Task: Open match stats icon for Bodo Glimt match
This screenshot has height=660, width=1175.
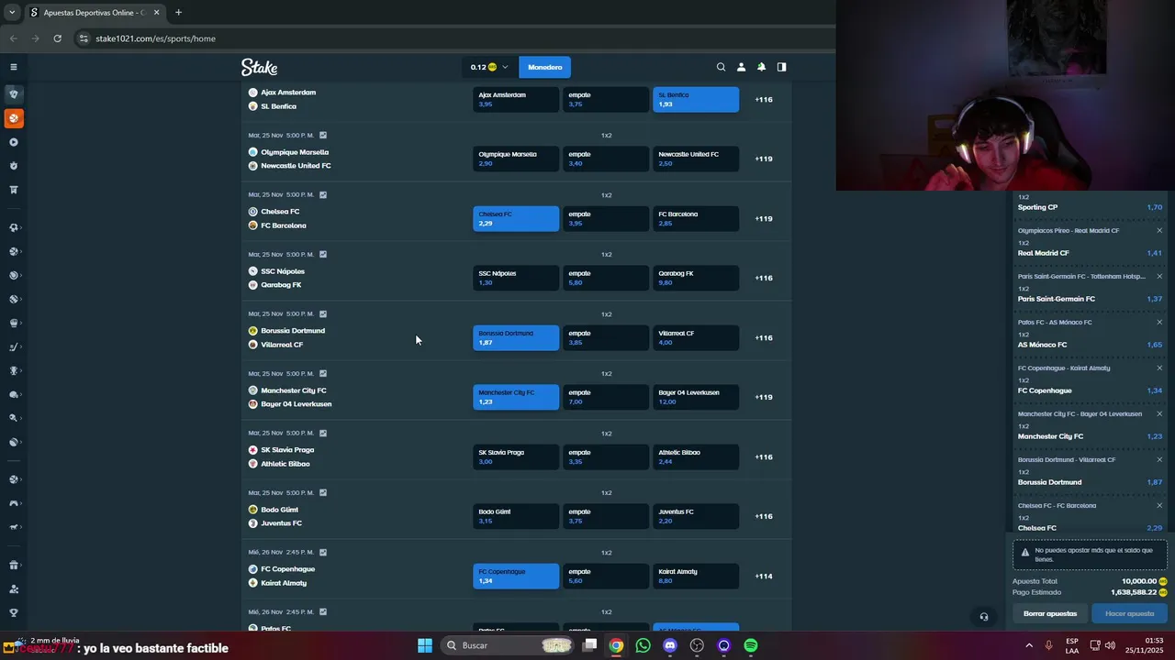Action: tap(323, 493)
